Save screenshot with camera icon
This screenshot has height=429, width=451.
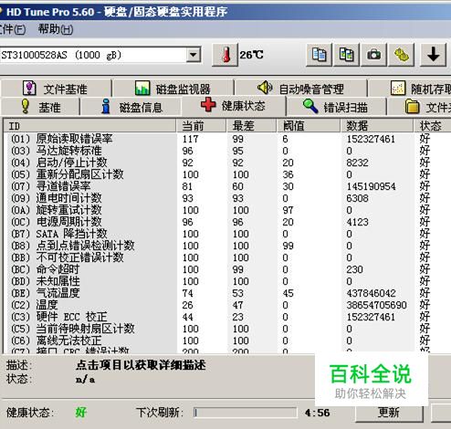click(373, 55)
